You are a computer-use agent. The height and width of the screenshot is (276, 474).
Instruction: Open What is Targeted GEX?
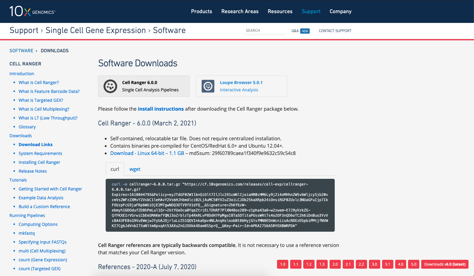click(x=41, y=100)
